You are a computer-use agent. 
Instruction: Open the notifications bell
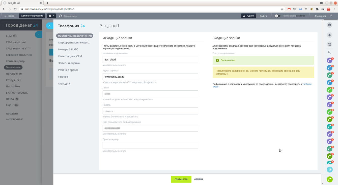329,35
